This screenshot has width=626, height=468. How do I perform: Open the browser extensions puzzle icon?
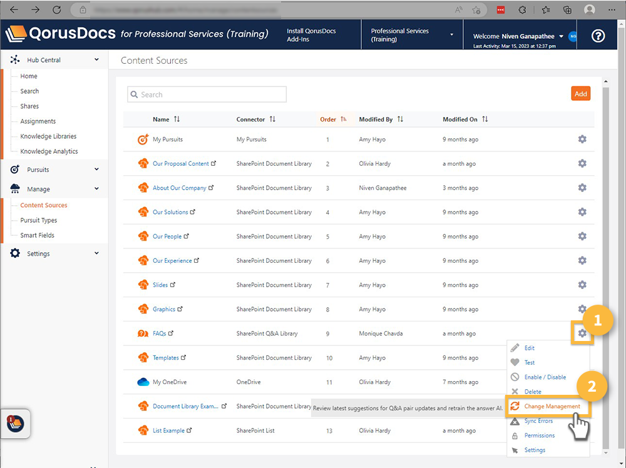point(522,10)
